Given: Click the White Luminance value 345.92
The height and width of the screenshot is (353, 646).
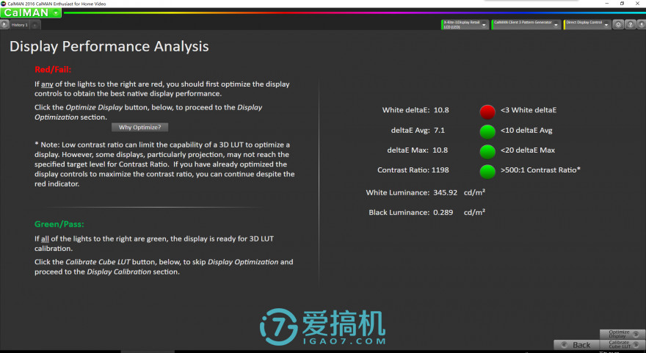Looking at the screenshot, I should (x=445, y=192).
